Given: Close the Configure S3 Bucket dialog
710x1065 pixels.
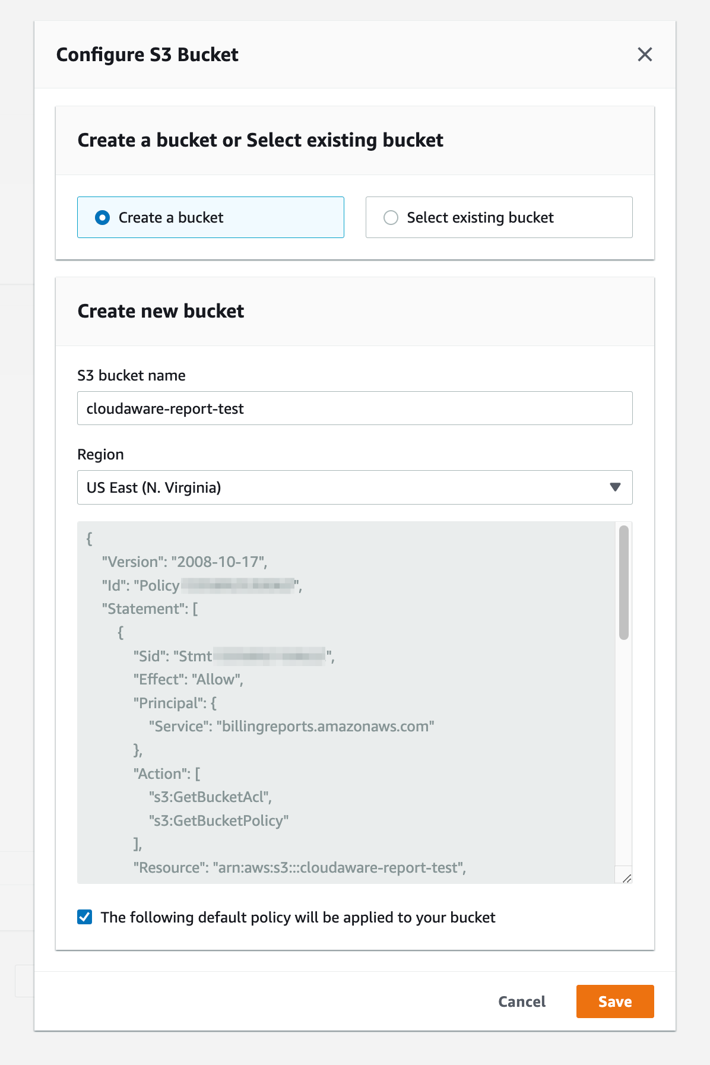Looking at the screenshot, I should point(645,55).
